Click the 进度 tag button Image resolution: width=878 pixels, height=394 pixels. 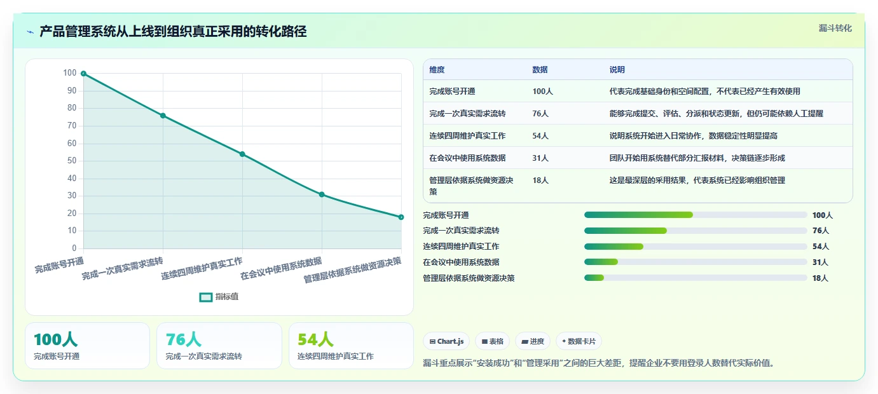tap(533, 341)
